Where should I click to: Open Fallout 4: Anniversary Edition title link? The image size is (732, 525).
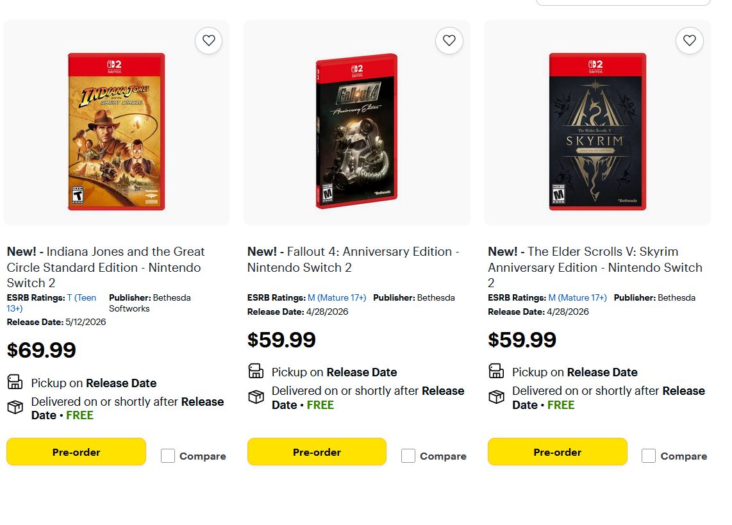tap(353, 259)
